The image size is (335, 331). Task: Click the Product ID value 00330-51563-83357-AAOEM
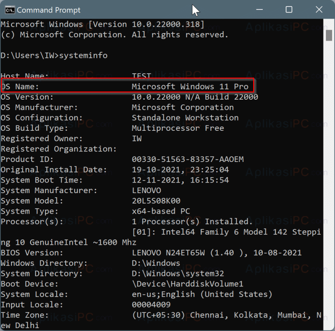tap(188, 160)
